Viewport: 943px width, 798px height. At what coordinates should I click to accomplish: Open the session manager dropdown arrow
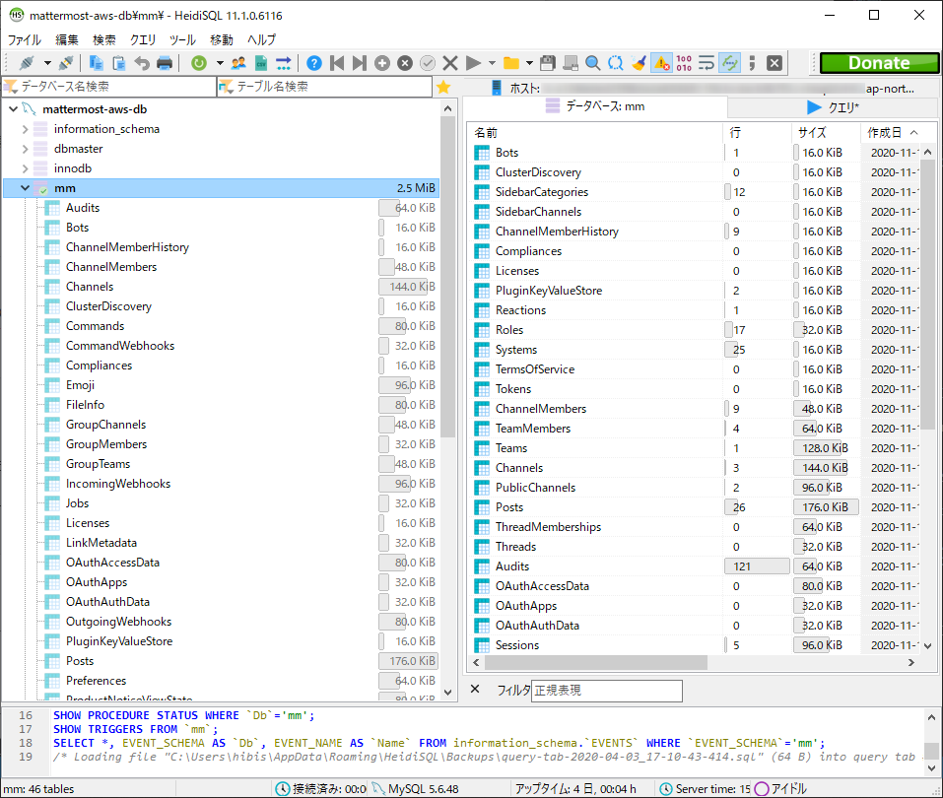point(47,63)
